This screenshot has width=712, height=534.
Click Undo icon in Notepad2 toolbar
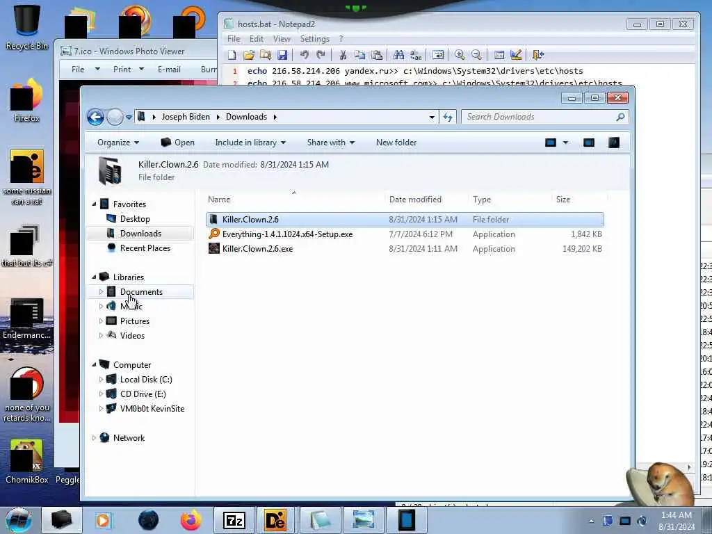305,55
